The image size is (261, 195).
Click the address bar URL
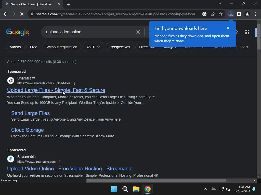tap(117, 14)
